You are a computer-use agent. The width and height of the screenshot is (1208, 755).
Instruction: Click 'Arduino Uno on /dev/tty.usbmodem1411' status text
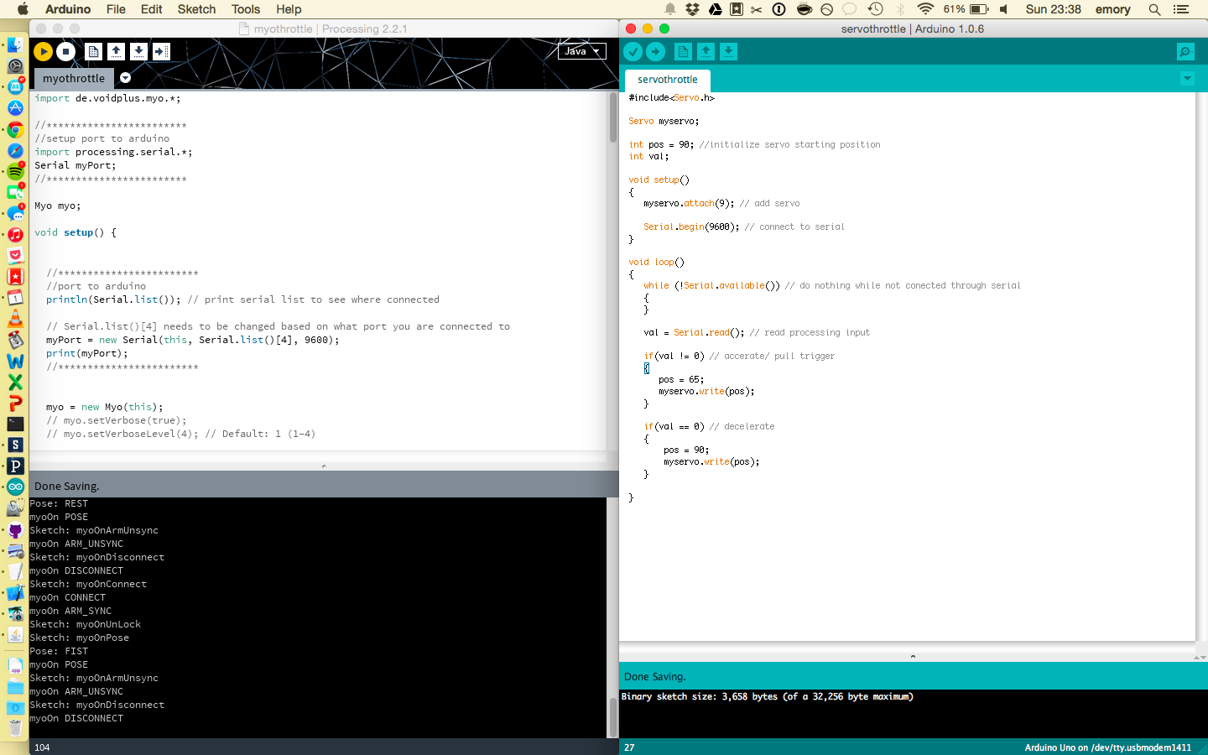click(x=1107, y=747)
